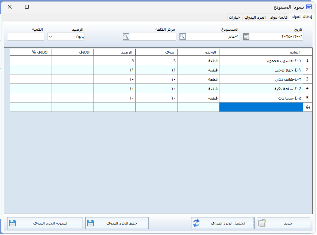Screen dimensions: 317x235
Task: Click the تحميل الجرد اليدوي refresh button
Action: pos(223,223)
